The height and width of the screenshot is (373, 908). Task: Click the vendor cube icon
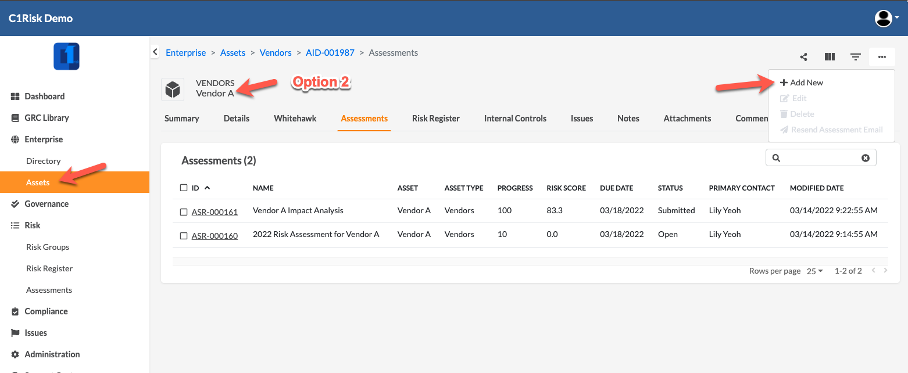(173, 89)
